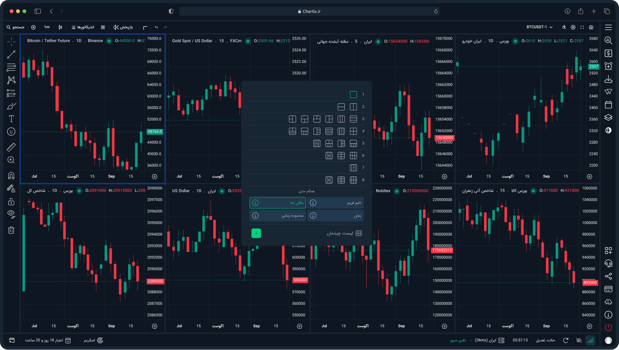Viewport: 619px width, 350px height.
Task: Click the تغییر سرور server change link
Action: (458, 340)
